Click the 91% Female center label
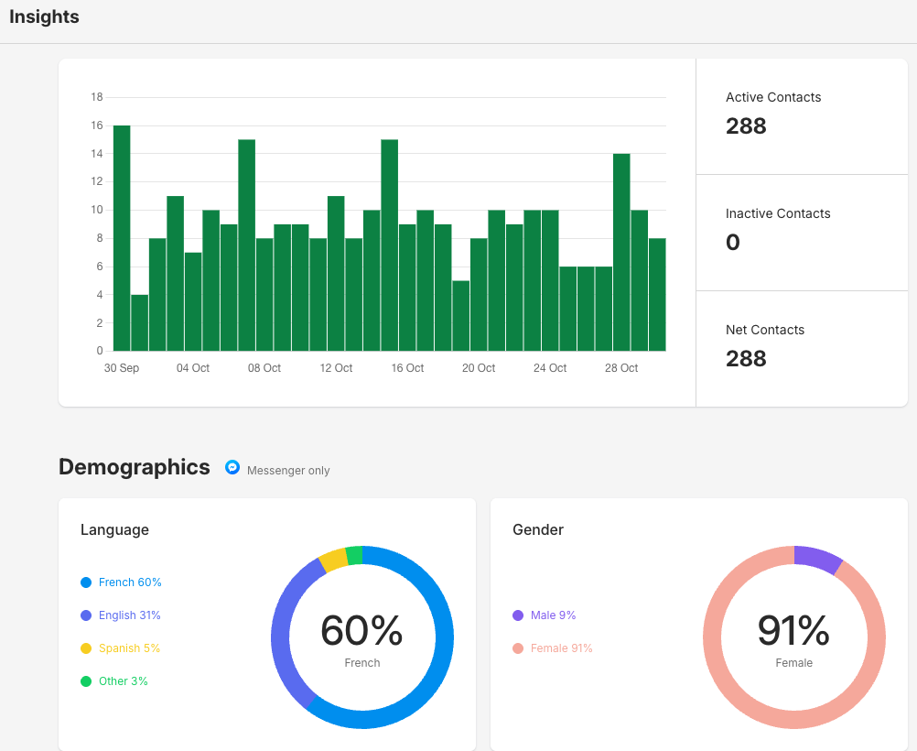The image size is (917, 751). coord(793,632)
